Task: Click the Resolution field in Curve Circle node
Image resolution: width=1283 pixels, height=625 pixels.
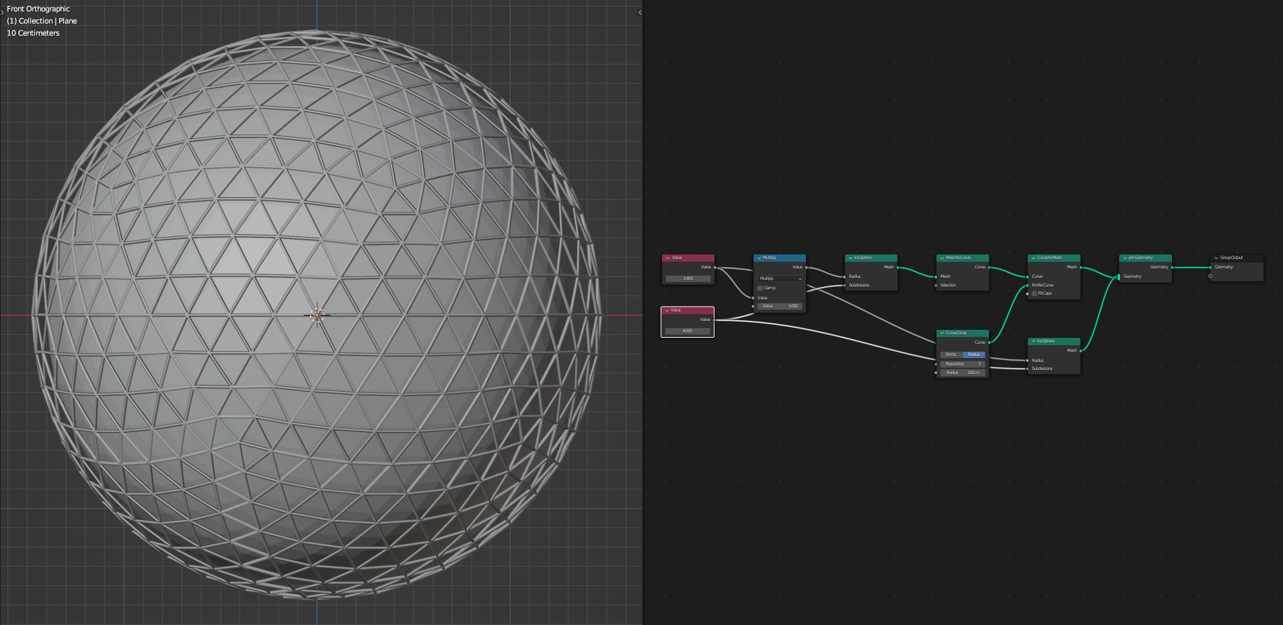Action: point(963,364)
